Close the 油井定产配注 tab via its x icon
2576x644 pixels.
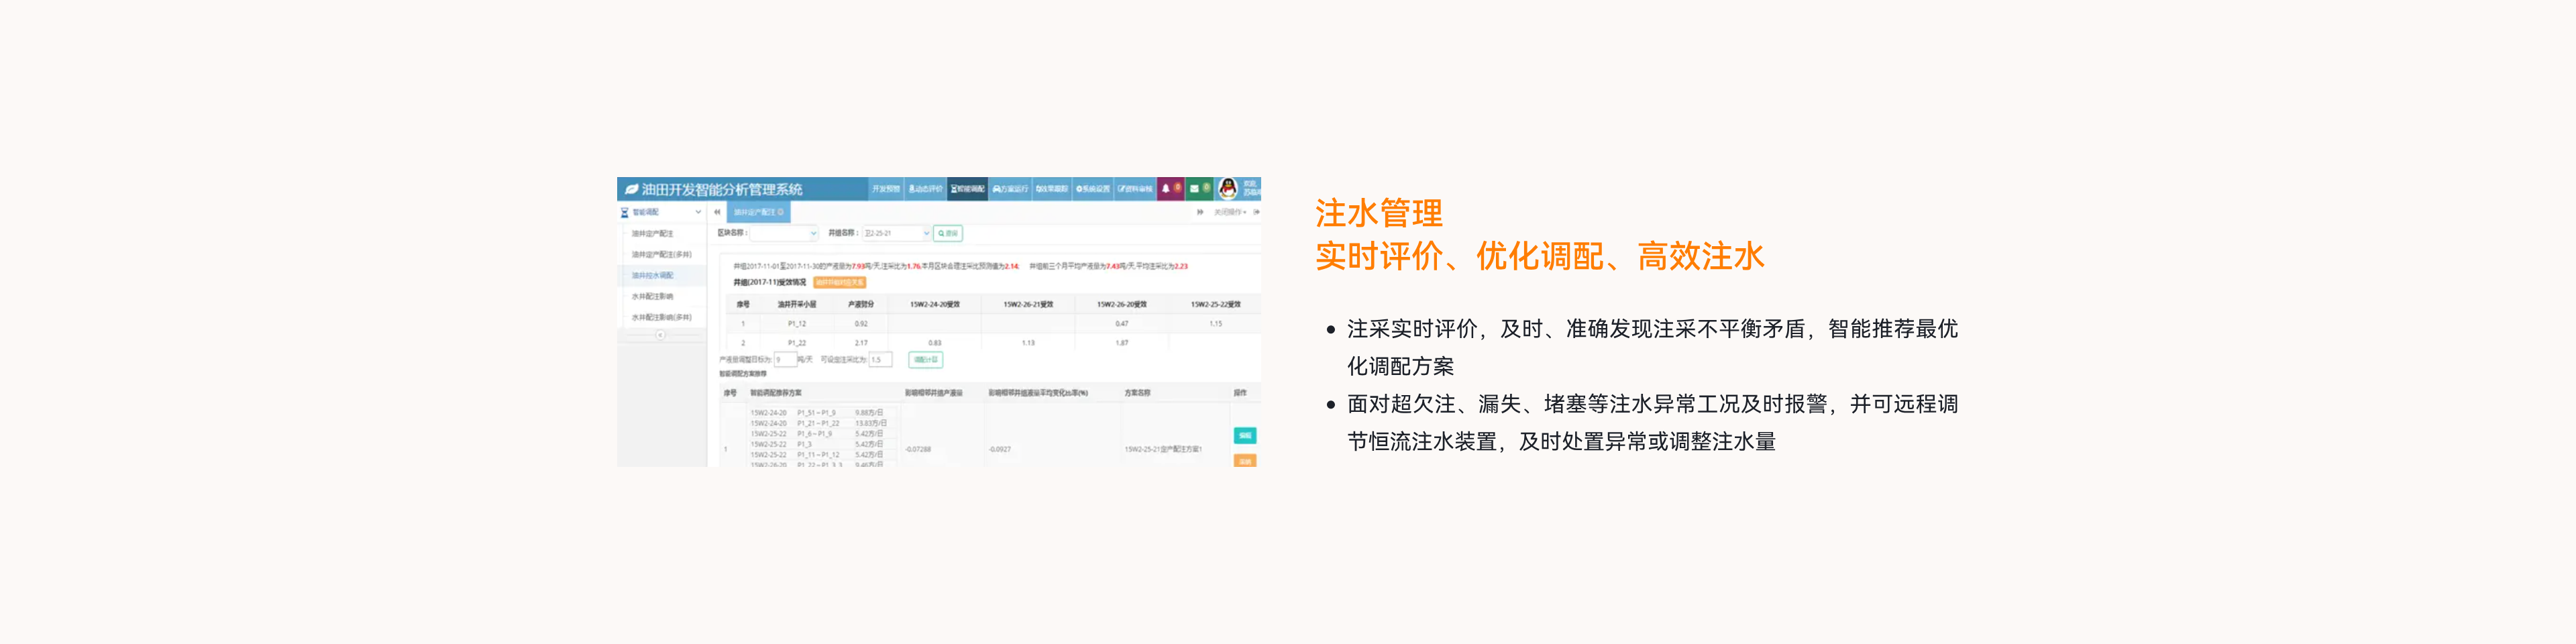(x=781, y=212)
